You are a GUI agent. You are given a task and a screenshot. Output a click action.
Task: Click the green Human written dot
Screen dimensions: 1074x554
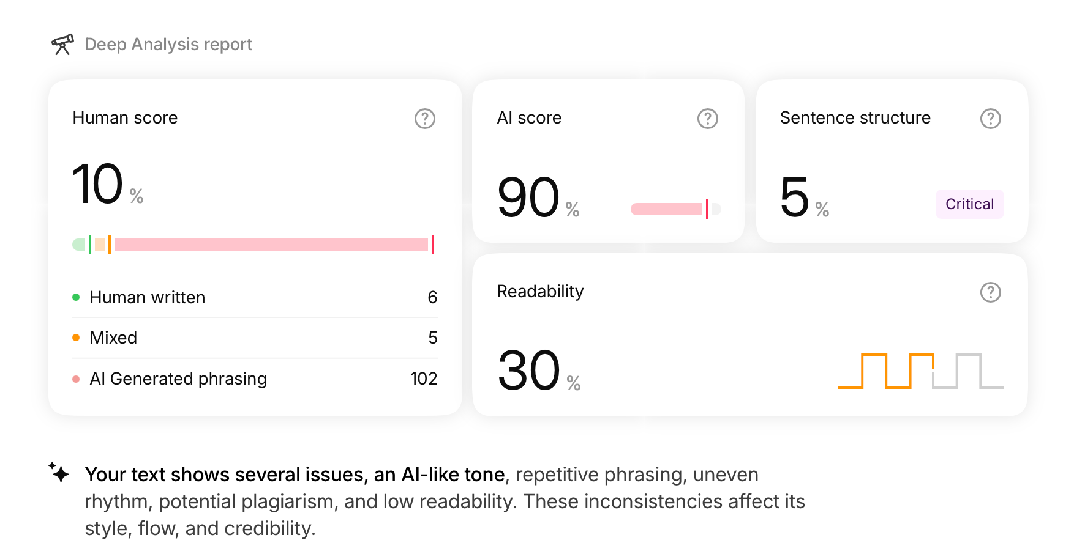click(76, 297)
